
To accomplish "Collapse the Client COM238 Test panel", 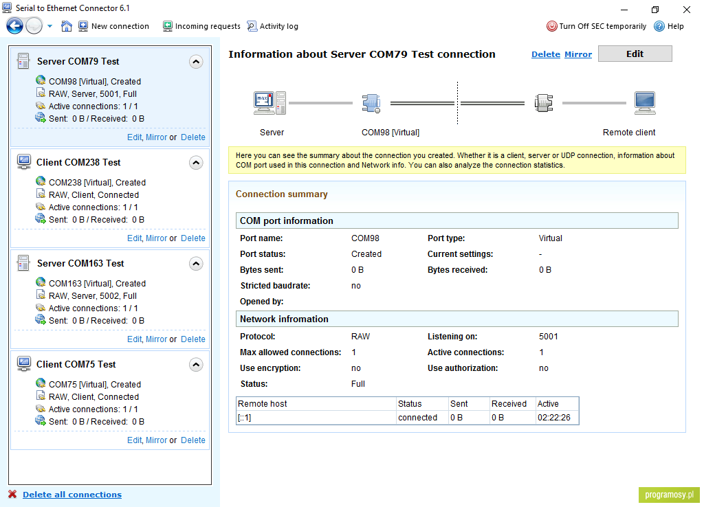I will 196,162.
